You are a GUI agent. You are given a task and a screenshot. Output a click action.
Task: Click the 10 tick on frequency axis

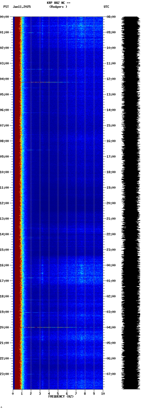(x=103, y=394)
